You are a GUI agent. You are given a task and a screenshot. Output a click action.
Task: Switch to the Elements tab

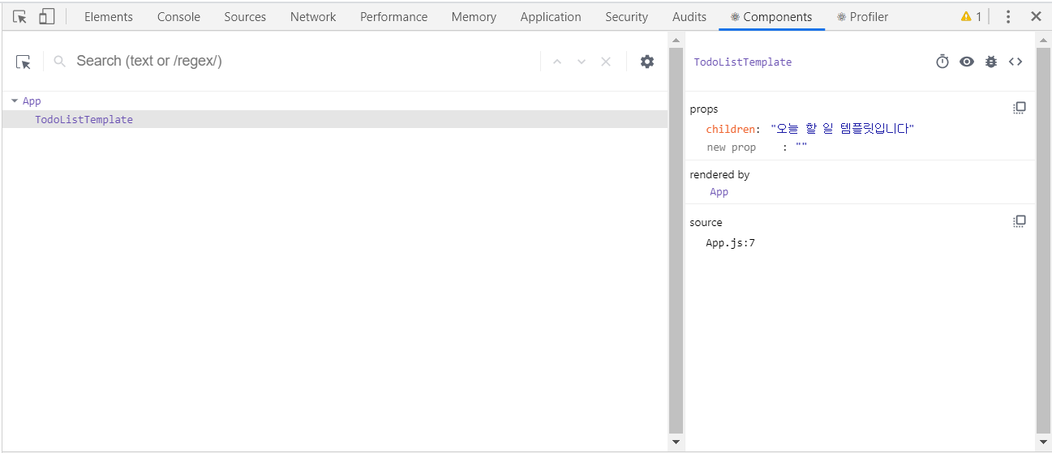click(x=109, y=16)
